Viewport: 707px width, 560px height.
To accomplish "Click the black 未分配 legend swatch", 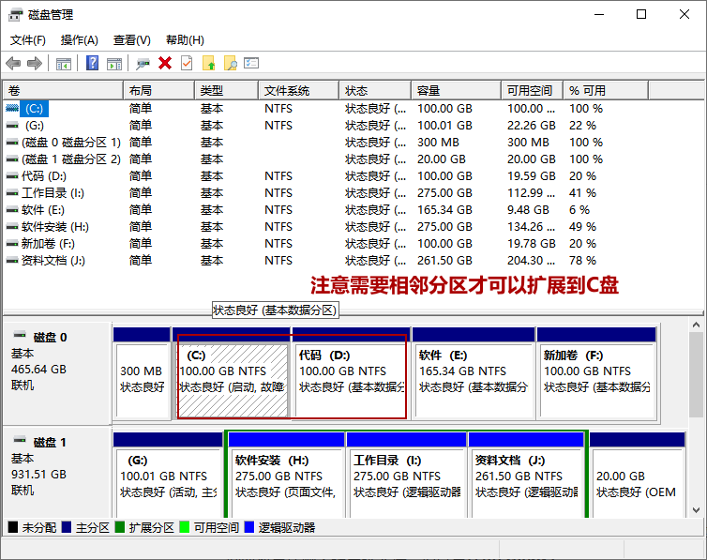I will 13,527.
